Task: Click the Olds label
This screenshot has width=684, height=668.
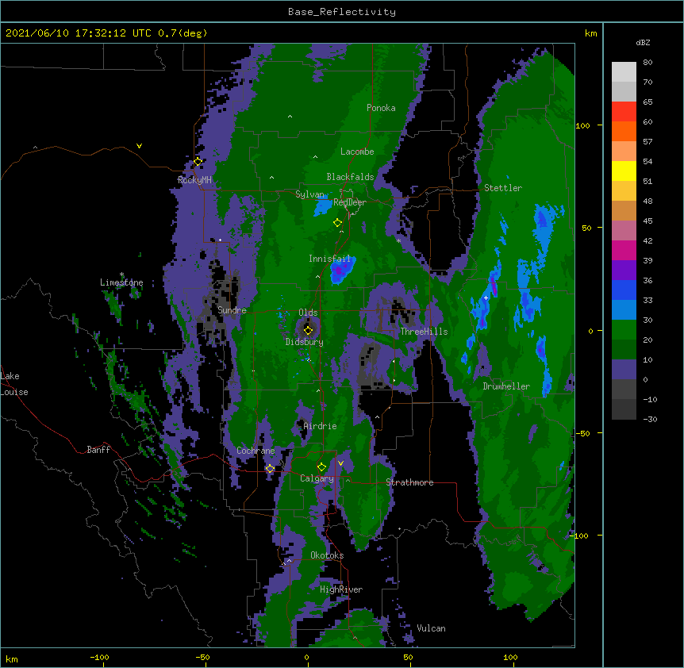Action: pos(308,313)
